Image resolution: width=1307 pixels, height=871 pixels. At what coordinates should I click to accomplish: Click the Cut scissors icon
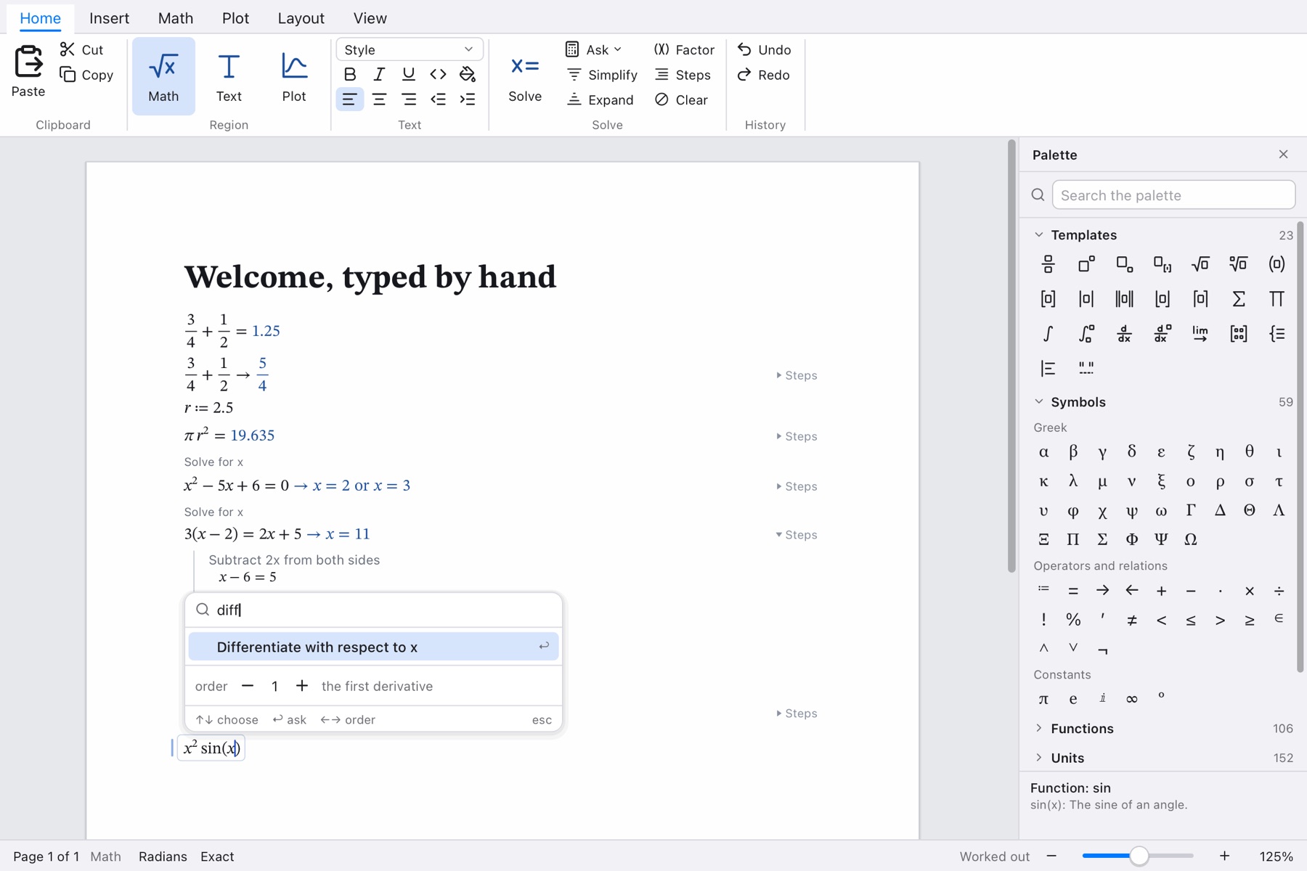68,49
